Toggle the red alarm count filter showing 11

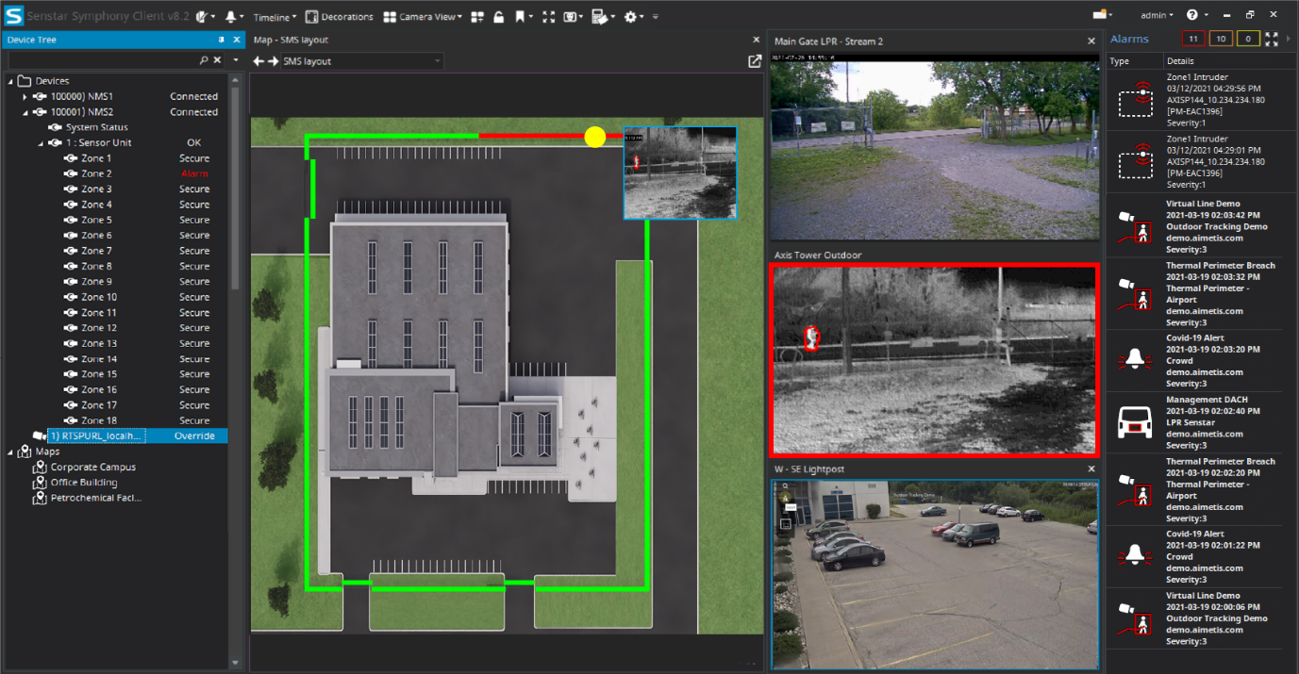[x=1193, y=39]
